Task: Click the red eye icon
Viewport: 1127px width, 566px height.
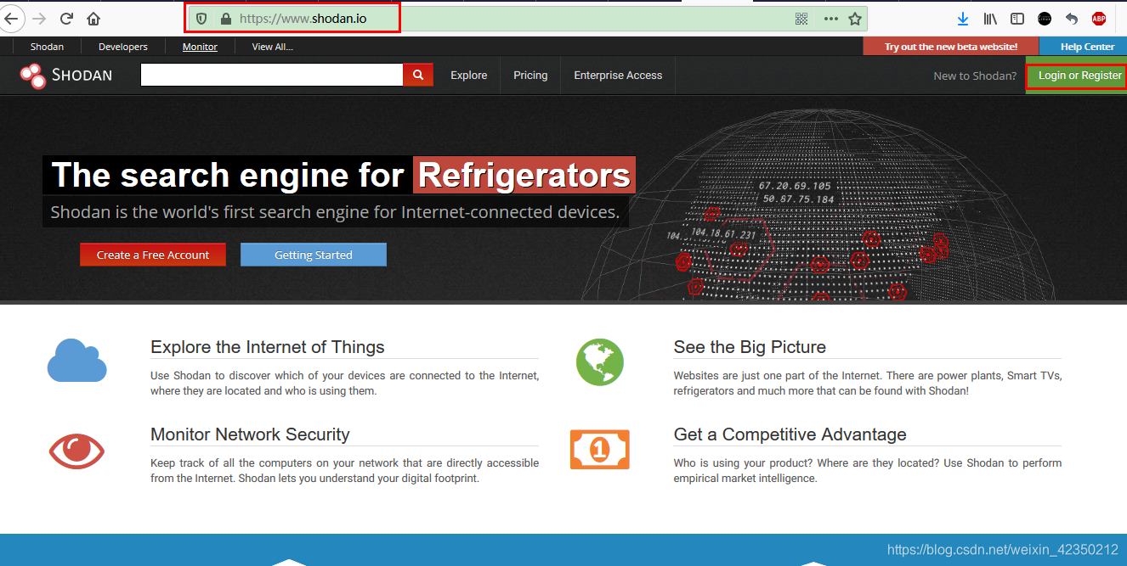Action: (x=76, y=451)
